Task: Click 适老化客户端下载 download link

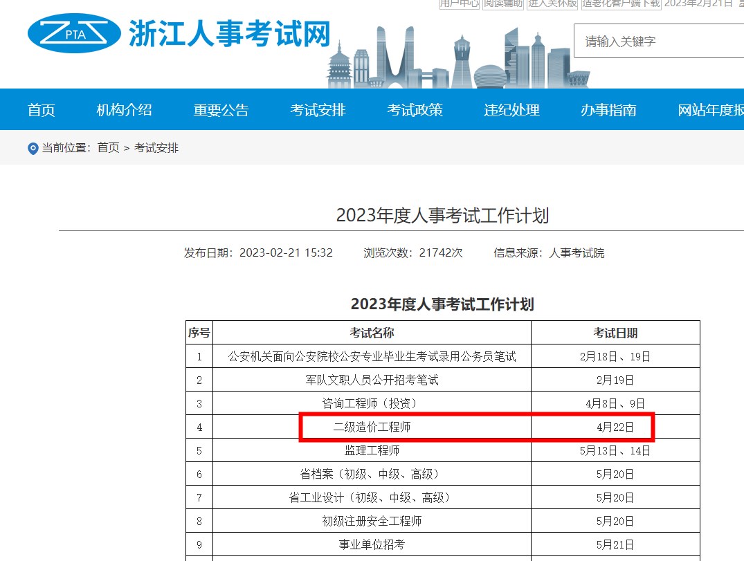Action: (x=621, y=3)
